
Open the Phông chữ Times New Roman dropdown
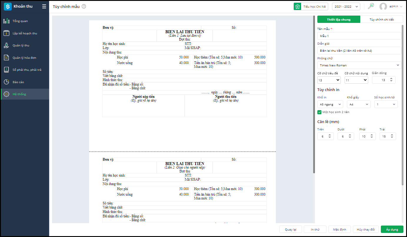point(359,65)
